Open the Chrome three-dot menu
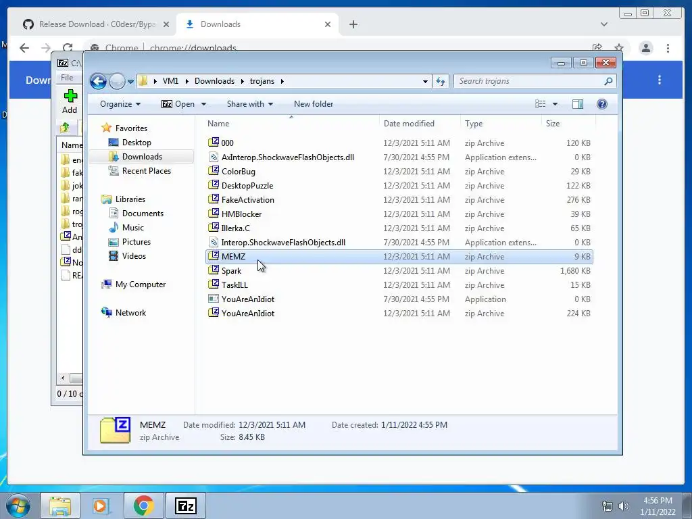The image size is (692, 519). (x=668, y=48)
